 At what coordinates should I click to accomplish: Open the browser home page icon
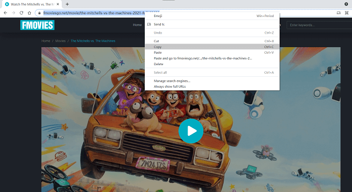29,13
